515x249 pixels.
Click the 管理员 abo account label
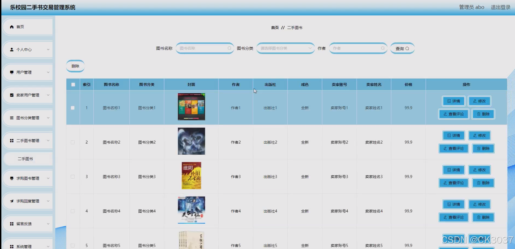click(x=472, y=7)
